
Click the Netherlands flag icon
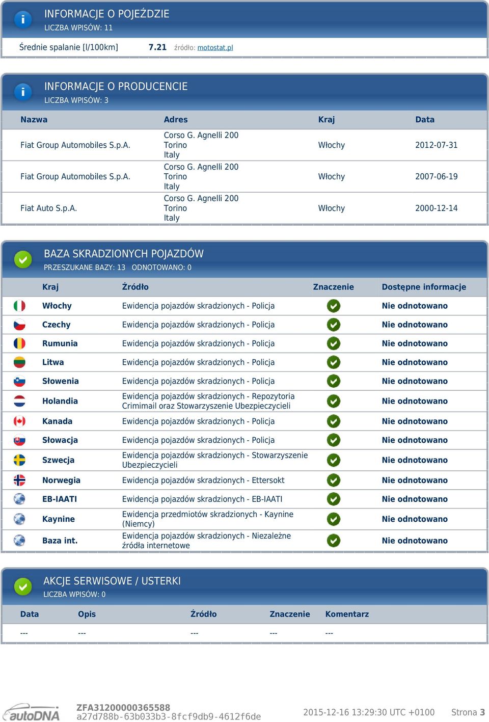[x=19, y=401]
